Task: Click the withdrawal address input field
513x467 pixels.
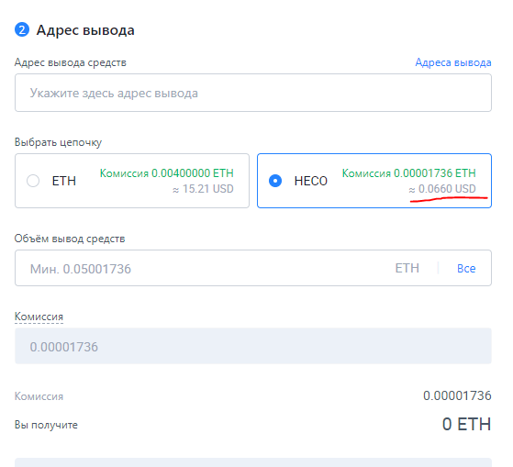Action: coord(253,93)
